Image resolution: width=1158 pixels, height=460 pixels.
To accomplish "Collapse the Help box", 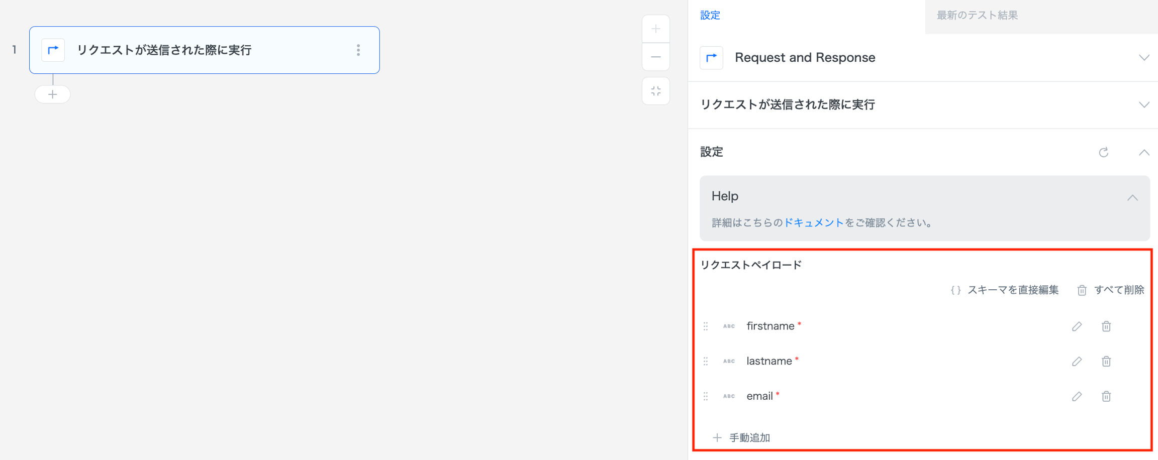I will click(x=1132, y=198).
